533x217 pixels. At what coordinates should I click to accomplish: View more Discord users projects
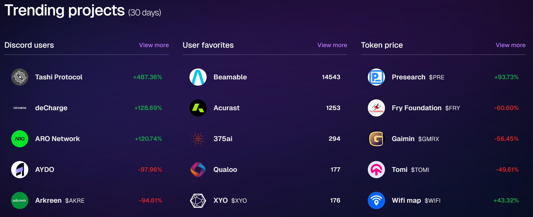[x=154, y=45]
